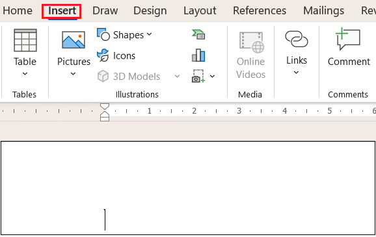Click the Screenshot camera icon
This screenshot has width=376, height=237.
tap(198, 76)
